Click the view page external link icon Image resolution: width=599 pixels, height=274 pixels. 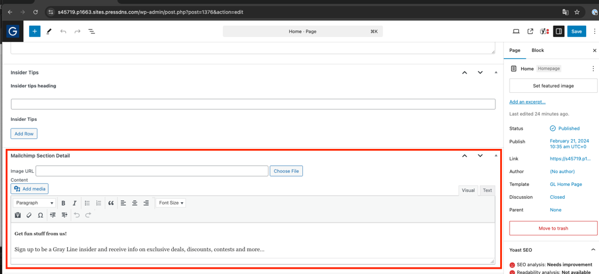[530, 32]
